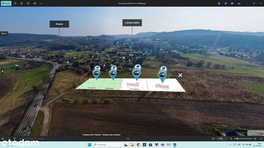Click the fit-to-window icon
Screen dimensions: 264x148
213,139
